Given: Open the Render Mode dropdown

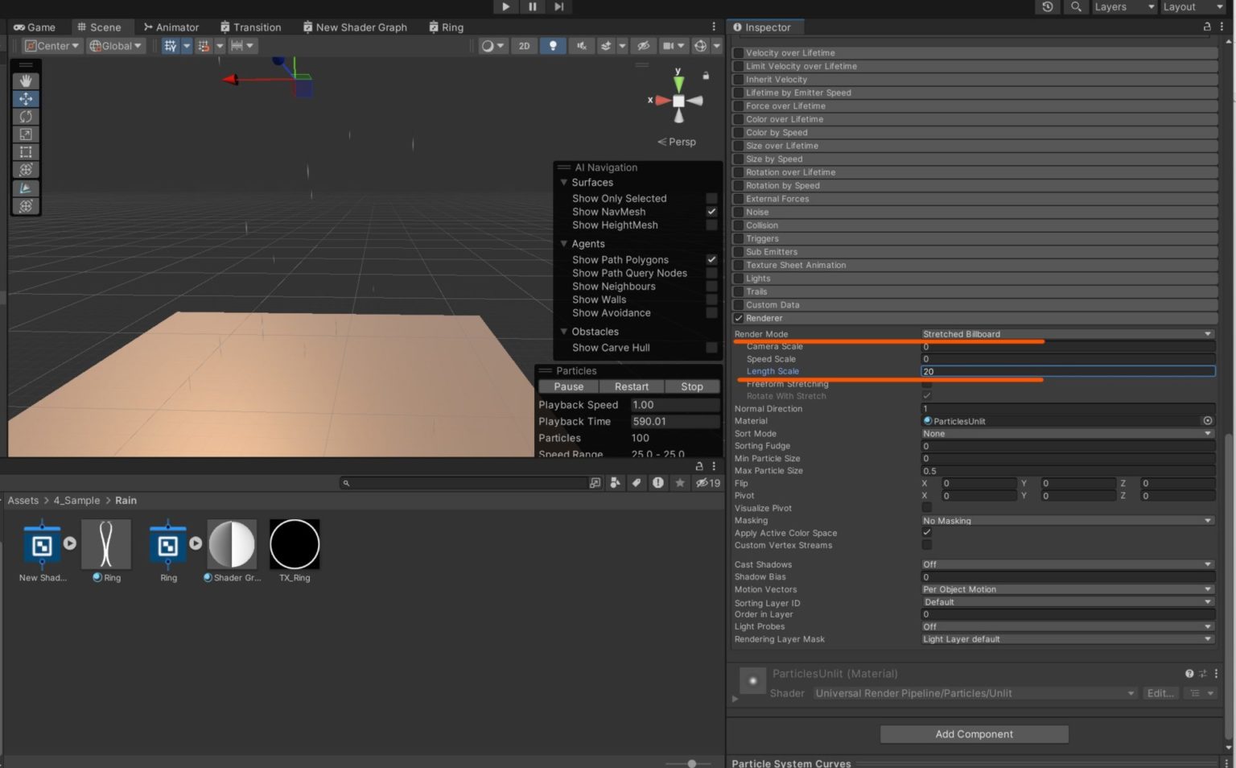Looking at the screenshot, I should pyautogui.click(x=1067, y=333).
